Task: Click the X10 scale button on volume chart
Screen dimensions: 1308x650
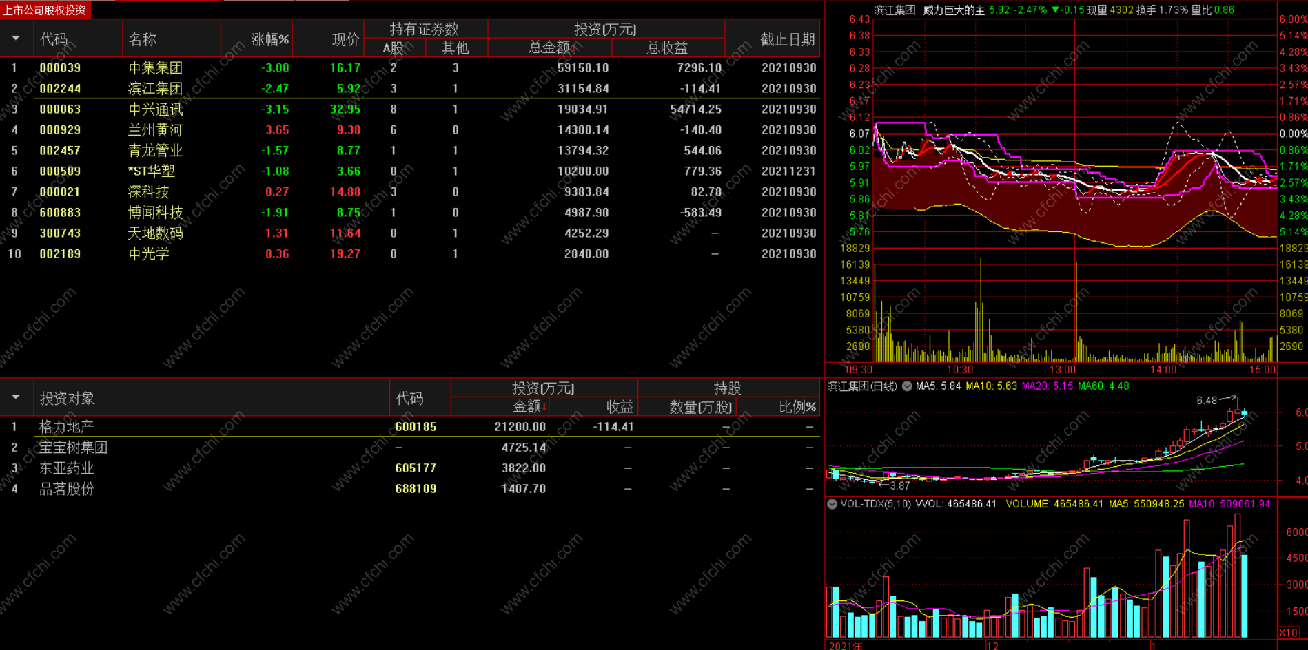Action: pos(1288,632)
